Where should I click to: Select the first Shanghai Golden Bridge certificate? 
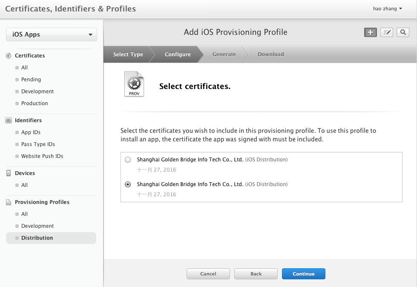tap(128, 160)
